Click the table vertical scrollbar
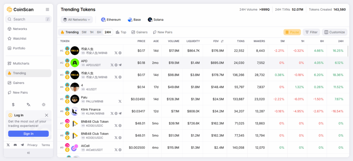 pyautogui.click(x=348, y=51)
